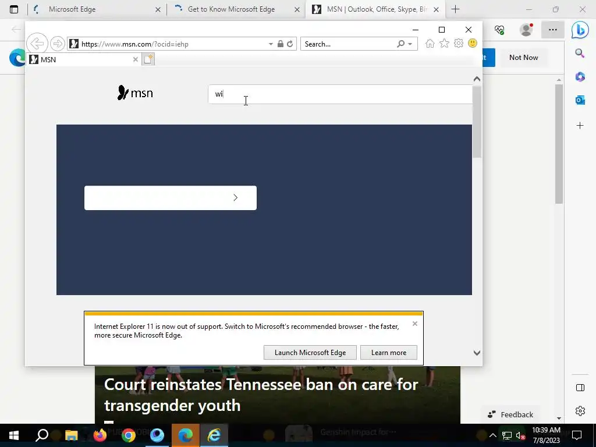The height and width of the screenshot is (447, 596).
Task: Dismiss the IE out-of-support notification
Action: pyautogui.click(x=414, y=324)
